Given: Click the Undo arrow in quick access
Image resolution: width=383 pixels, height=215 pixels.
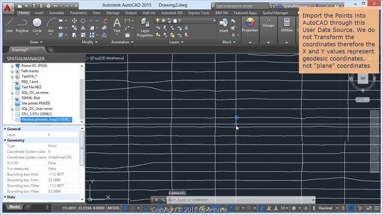Looking at the screenshot, I should pyautogui.click(x=56, y=5).
